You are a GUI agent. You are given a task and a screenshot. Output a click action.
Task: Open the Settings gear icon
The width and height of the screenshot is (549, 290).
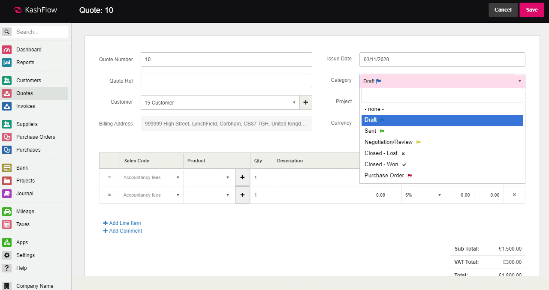7,255
